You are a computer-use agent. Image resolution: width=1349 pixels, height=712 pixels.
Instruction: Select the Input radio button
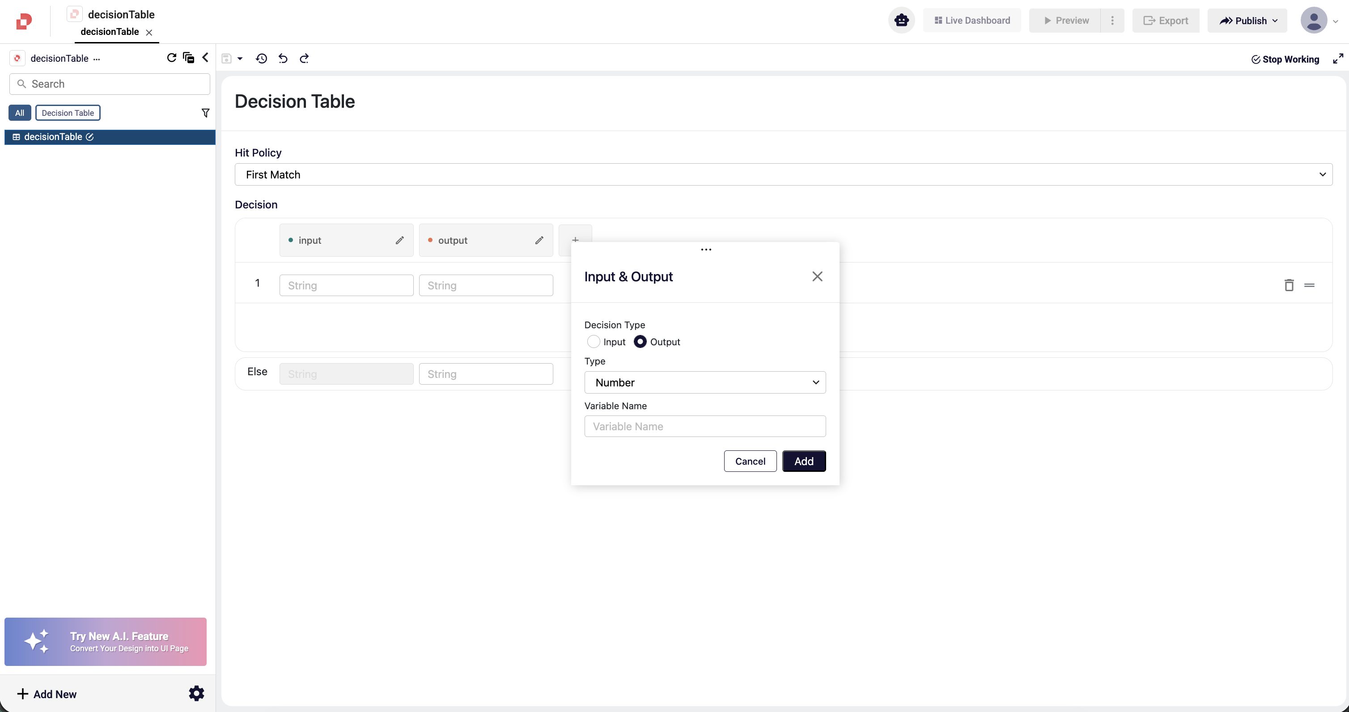pyautogui.click(x=594, y=342)
